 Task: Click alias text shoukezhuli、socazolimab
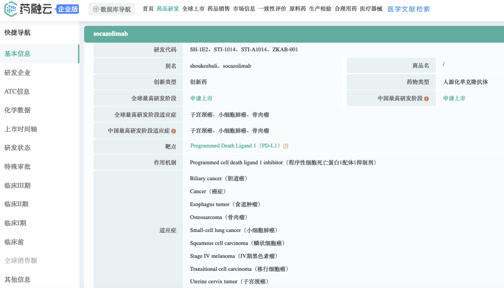[220, 66]
